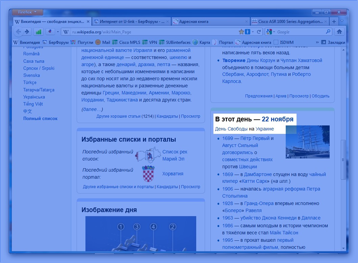The width and height of the screenshot is (358, 263).
Task: Bookmark this page with the star icon
Action: pyautogui.click(x=241, y=32)
